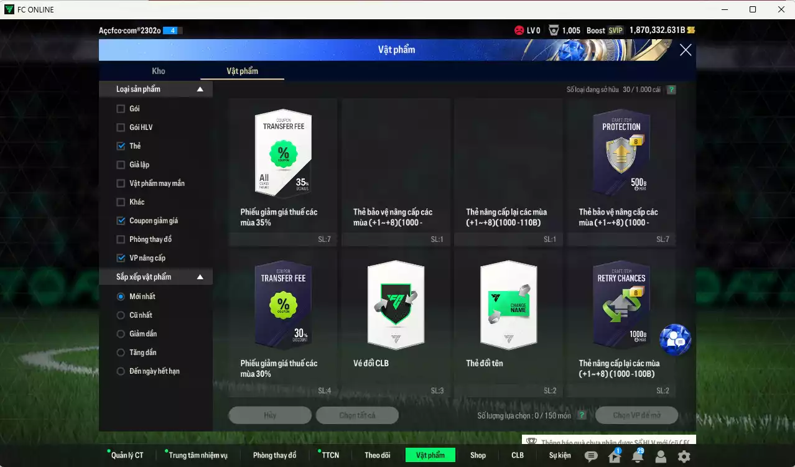Open the user profile icon in bottom bar
Screen dimensions: 795x467
click(x=661, y=456)
